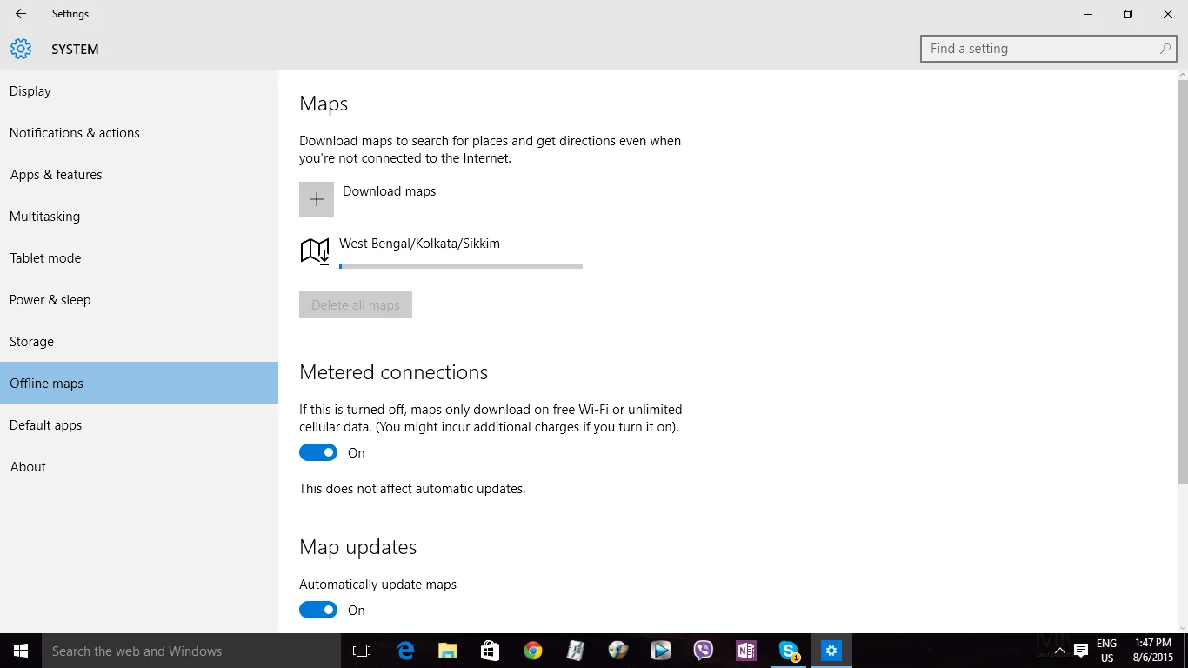
Task: Click the Map updates heading
Action: [x=358, y=547]
